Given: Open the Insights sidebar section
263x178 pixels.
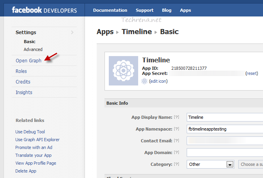Looking at the screenshot, I should tap(24, 92).
